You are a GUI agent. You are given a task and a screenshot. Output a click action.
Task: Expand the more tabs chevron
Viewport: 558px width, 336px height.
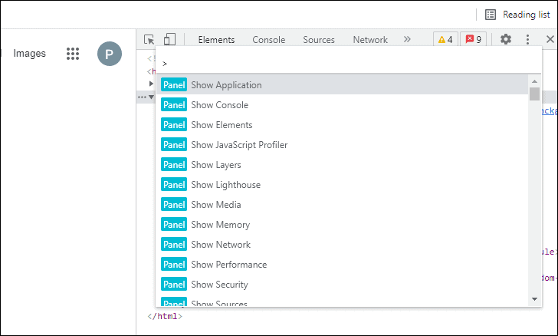(x=407, y=39)
